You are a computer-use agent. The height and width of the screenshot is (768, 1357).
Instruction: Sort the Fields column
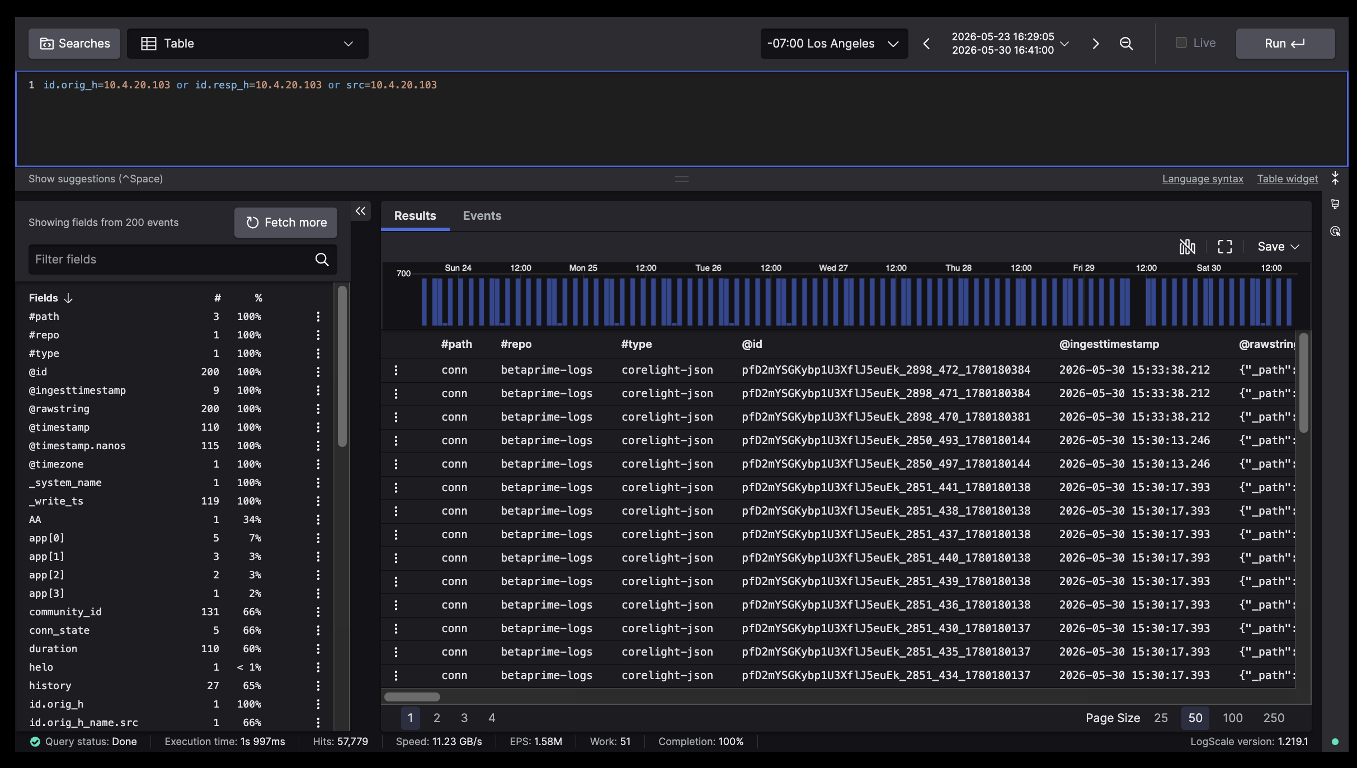pyautogui.click(x=51, y=298)
